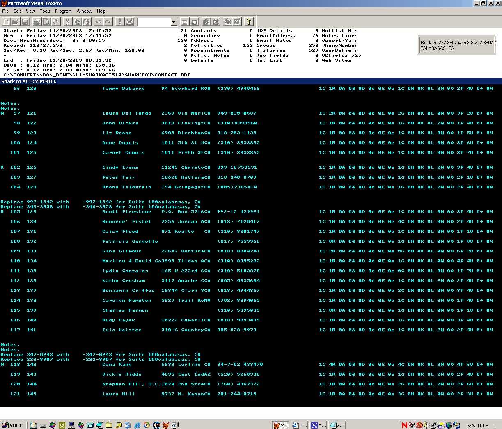Open the Window menu
502x429 pixels.
pos(84,11)
